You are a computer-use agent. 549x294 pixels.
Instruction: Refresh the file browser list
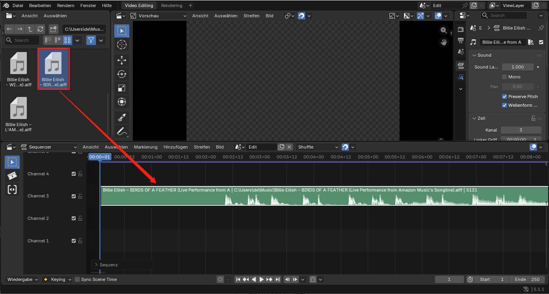click(40, 29)
